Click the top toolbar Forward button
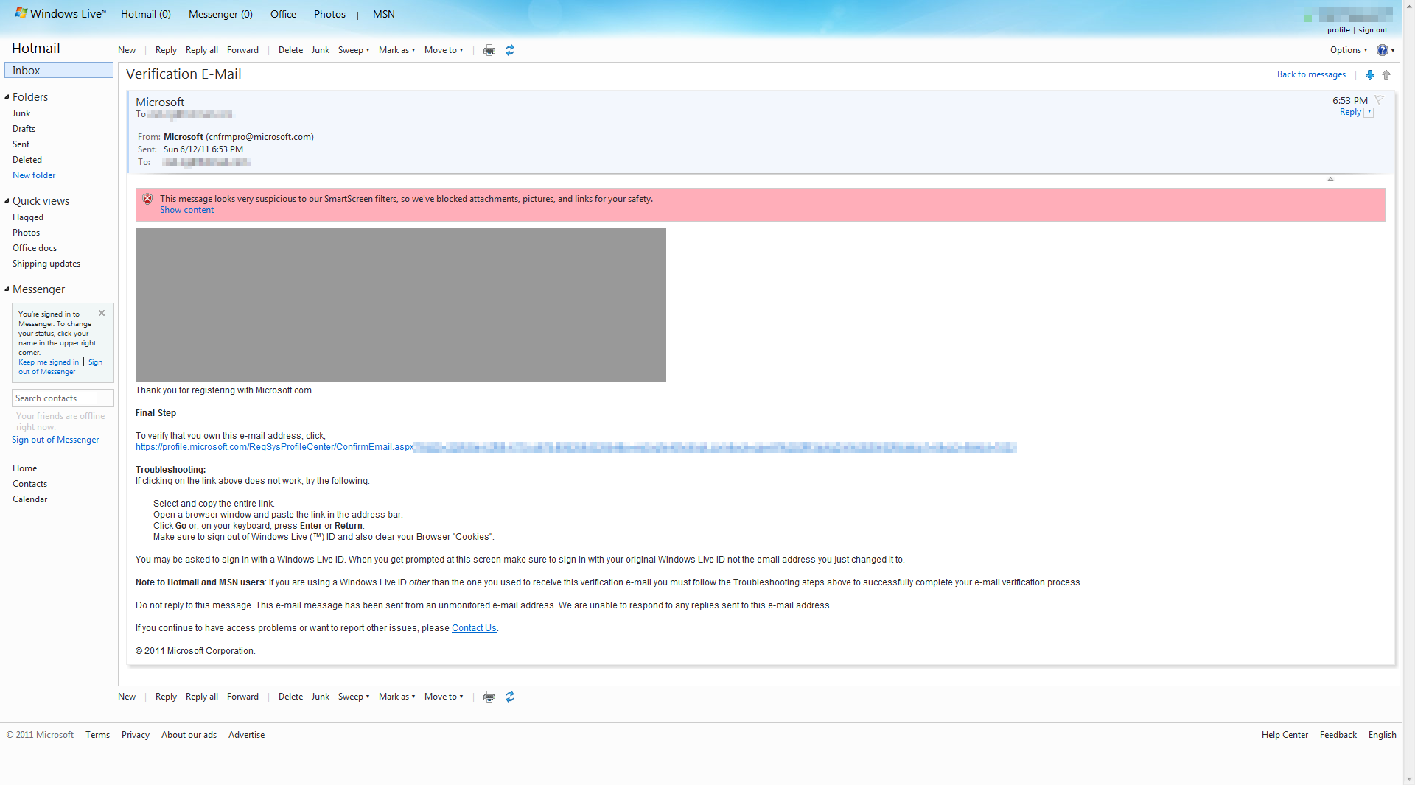This screenshot has height=785, width=1415. point(242,50)
